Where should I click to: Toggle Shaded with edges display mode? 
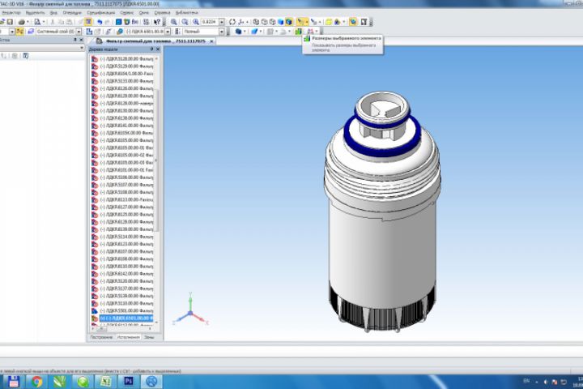[289, 22]
